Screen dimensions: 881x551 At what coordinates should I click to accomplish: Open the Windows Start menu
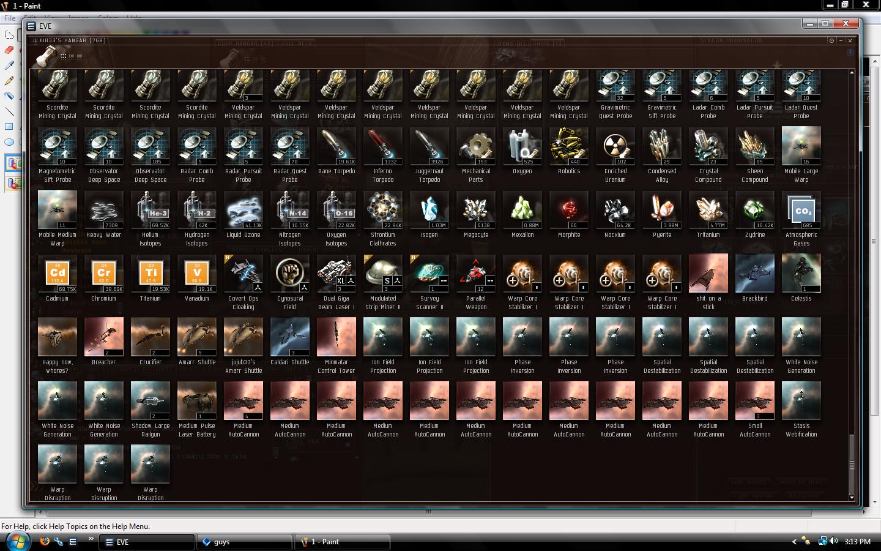pos(17,541)
